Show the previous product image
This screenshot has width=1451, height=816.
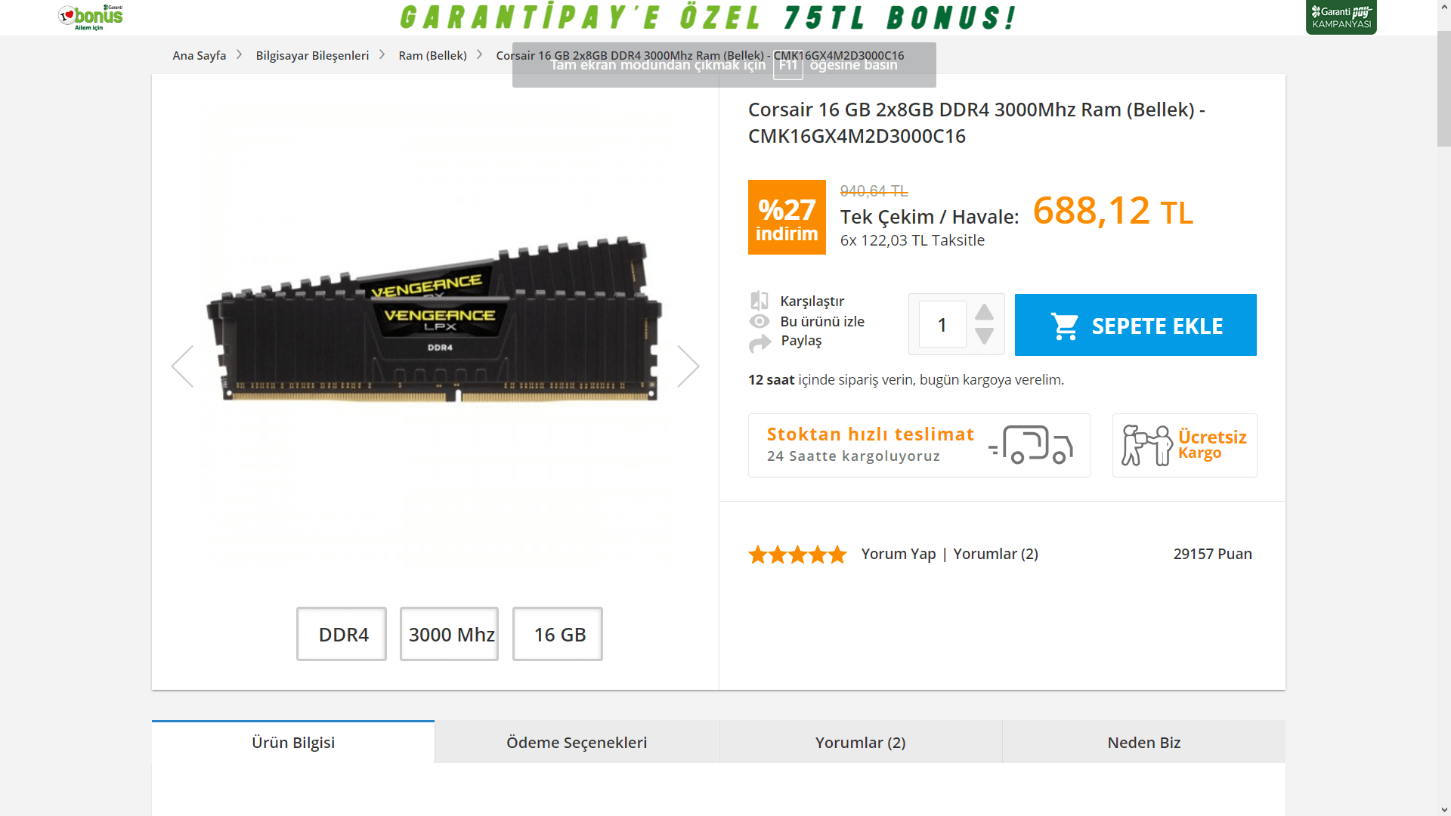point(182,366)
